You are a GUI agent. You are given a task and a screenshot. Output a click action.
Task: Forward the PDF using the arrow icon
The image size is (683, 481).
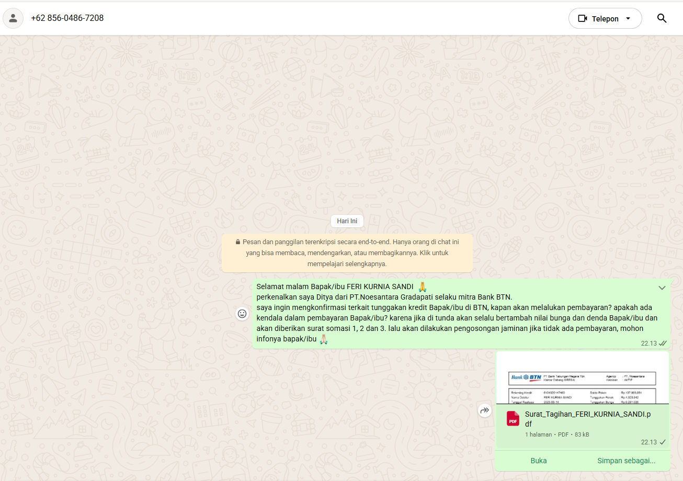click(485, 410)
